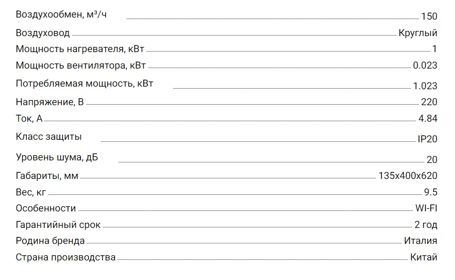Screen dimensions: 455x280
Task: Click "Мощность вентилятора, кВт" label
Action: pos(80,65)
